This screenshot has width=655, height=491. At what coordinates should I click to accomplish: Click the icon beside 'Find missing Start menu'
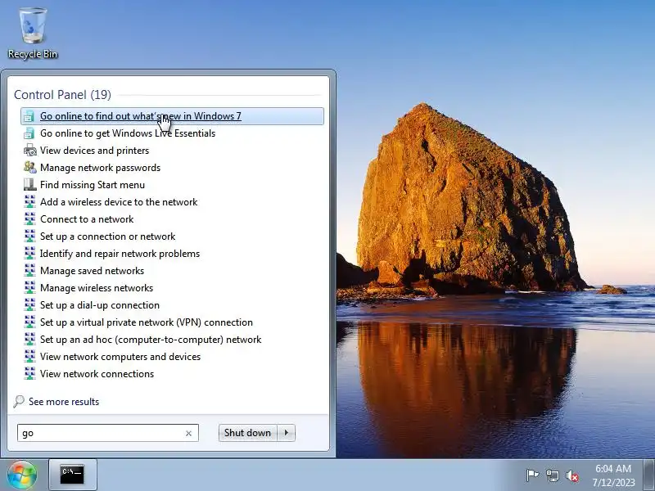(x=29, y=185)
